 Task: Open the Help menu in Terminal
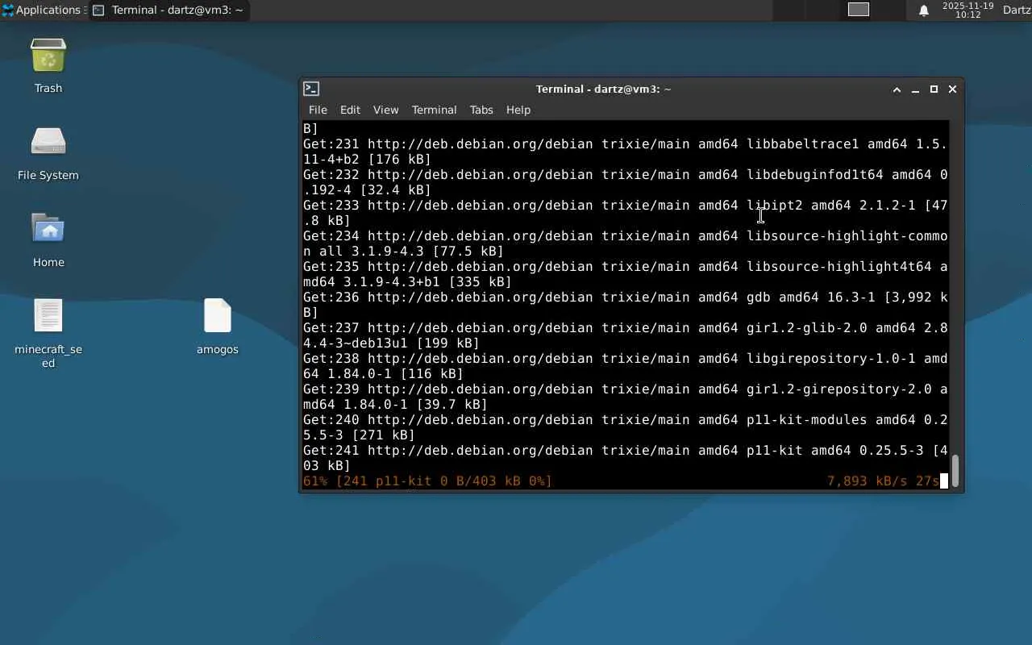point(518,110)
